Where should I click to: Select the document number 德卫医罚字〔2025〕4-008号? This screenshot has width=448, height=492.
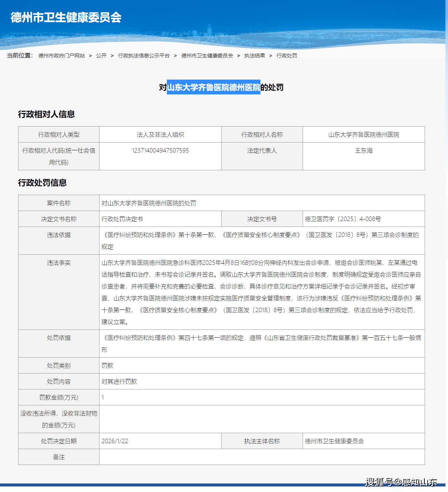tap(343, 219)
